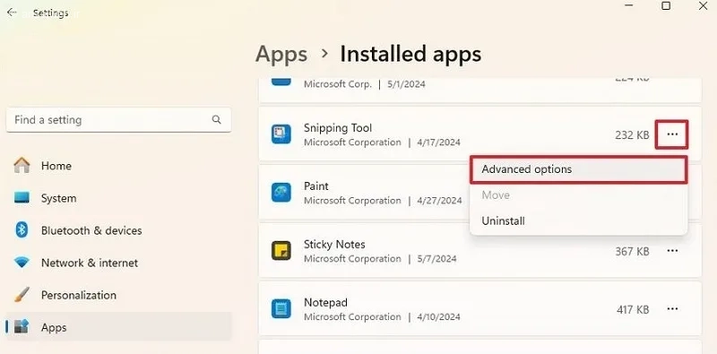Click the 5/7/2024 install date
The height and width of the screenshot is (354, 717).
(x=437, y=258)
